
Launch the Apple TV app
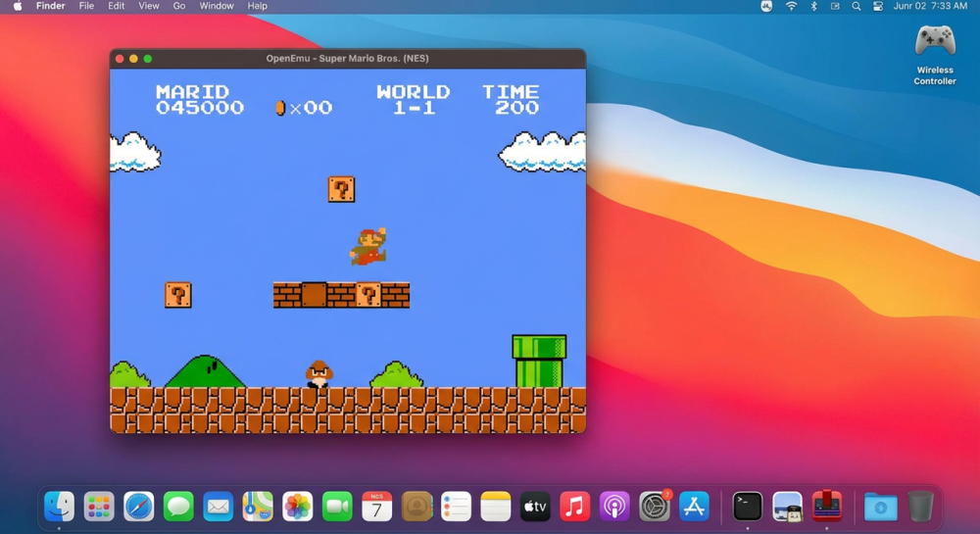point(536,506)
